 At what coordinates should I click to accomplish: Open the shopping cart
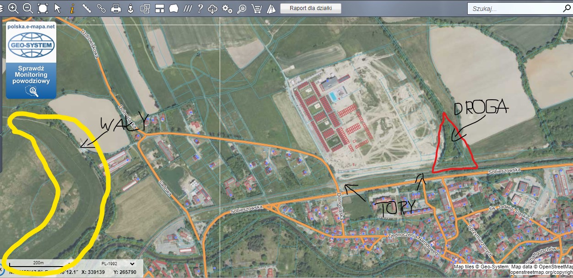pos(257,8)
